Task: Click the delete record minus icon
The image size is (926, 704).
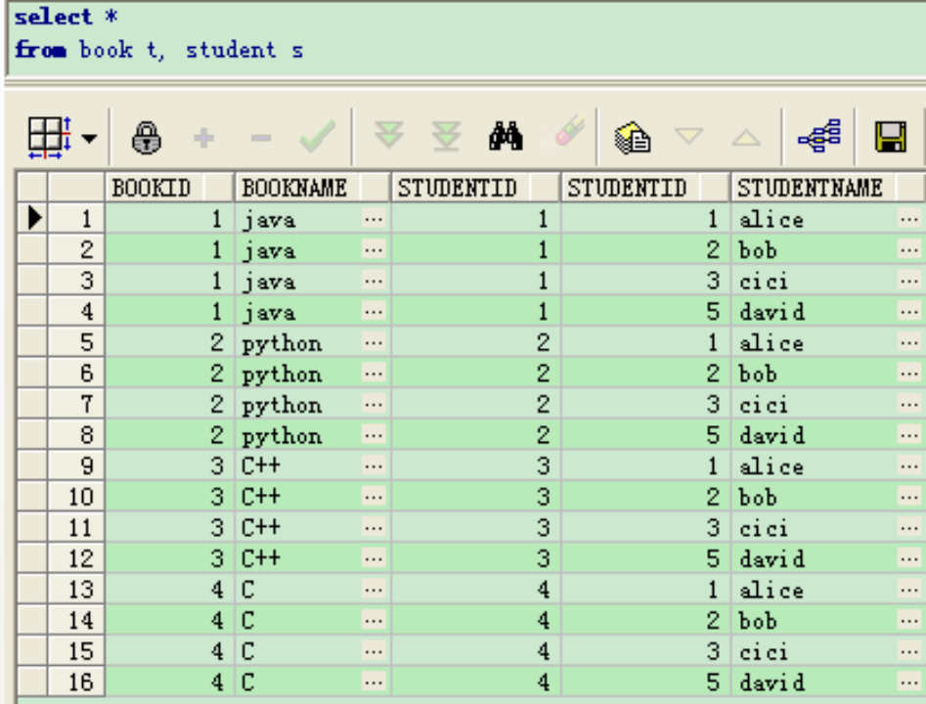Action: [261, 139]
